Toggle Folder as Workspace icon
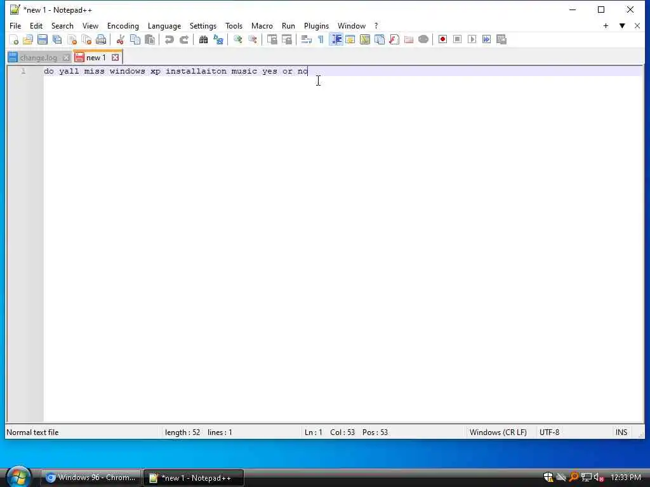Screen dimensions: 650x487 pos(409,39)
